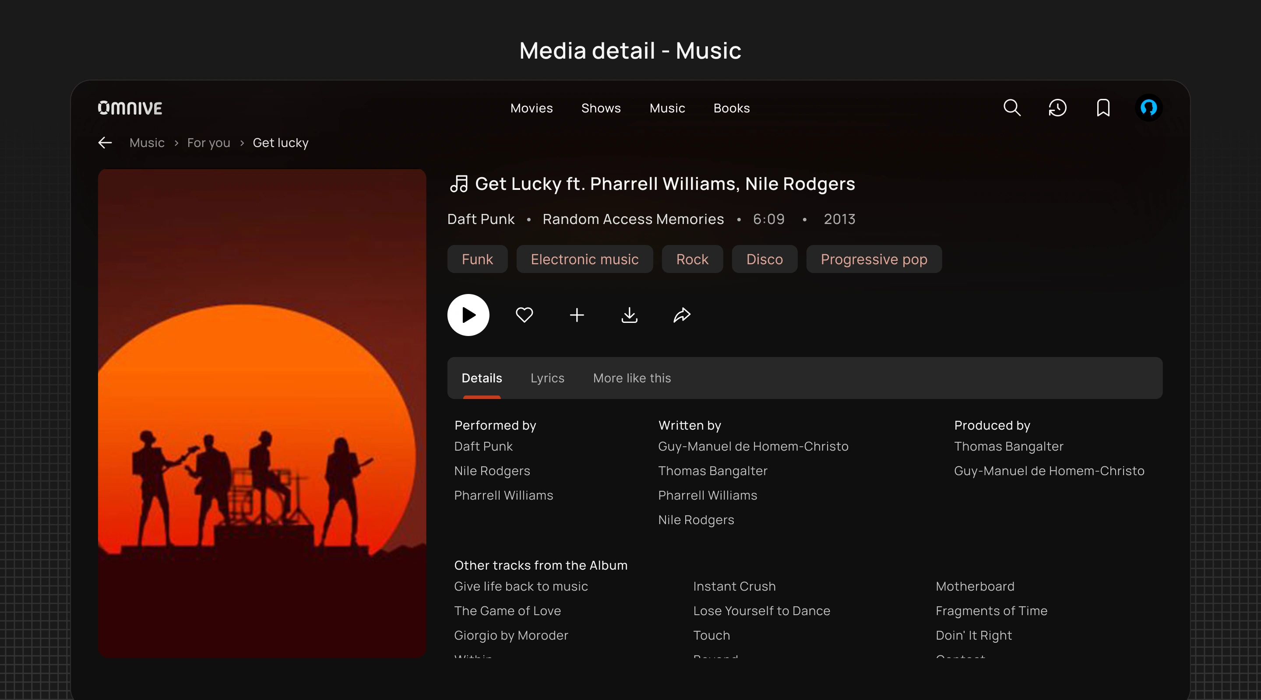This screenshot has width=1261, height=700.
Task: Click the Daft Punk album cover artwork
Action: [262, 413]
